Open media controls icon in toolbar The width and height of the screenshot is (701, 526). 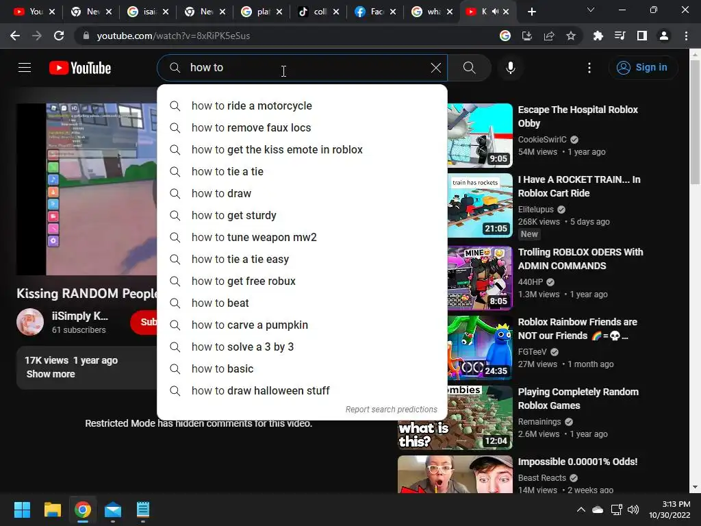tap(620, 36)
